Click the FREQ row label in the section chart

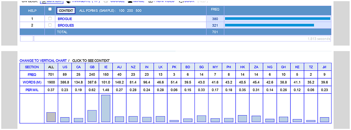pyautogui.click(x=32, y=74)
